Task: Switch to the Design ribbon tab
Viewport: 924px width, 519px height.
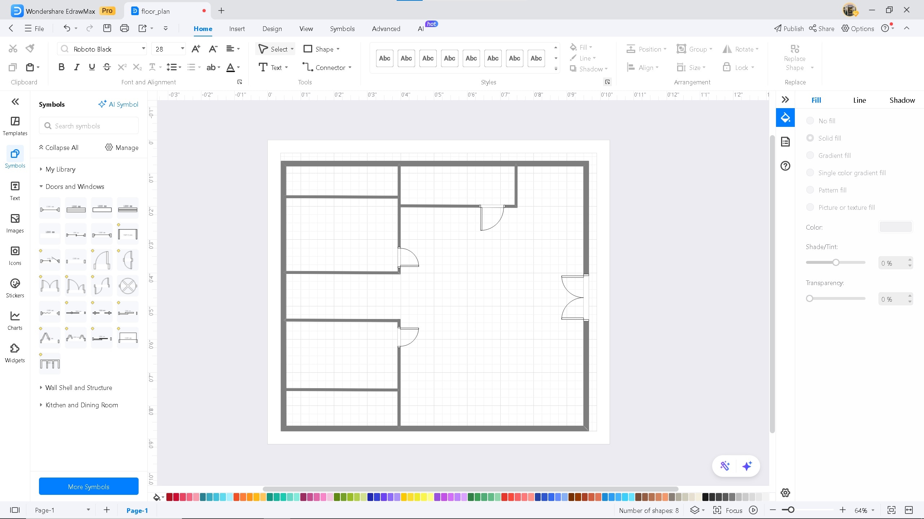Action: click(x=272, y=28)
